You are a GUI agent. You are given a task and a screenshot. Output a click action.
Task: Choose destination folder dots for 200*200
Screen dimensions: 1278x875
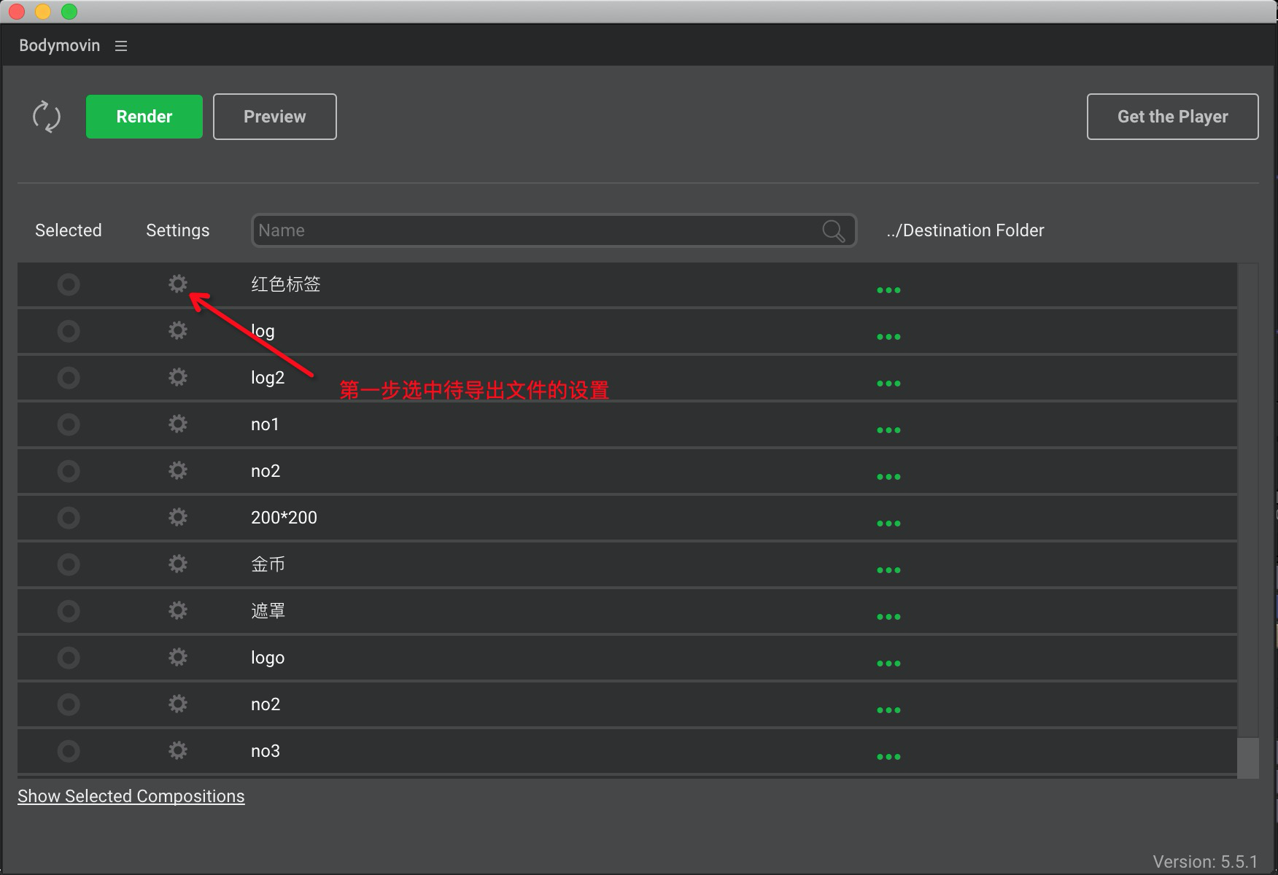tap(888, 524)
